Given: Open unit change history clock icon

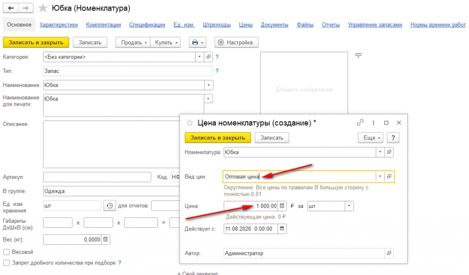Looking at the screenshot, I should [x=110, y=205].
